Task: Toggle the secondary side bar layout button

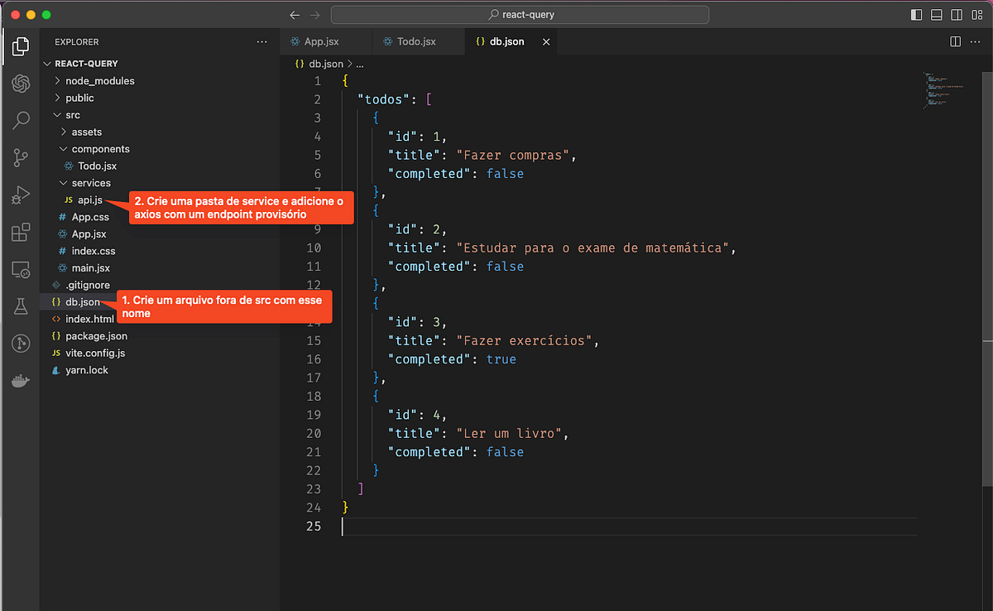Action: (x=957, y=15)
